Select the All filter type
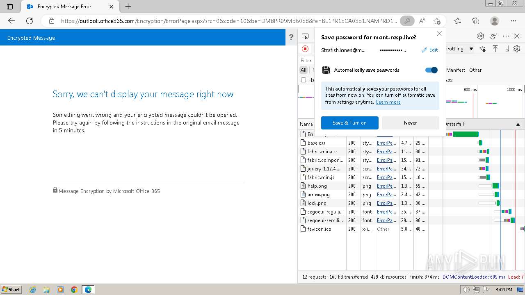The height and width of the screenshot is (295, 525). (304, 70)
